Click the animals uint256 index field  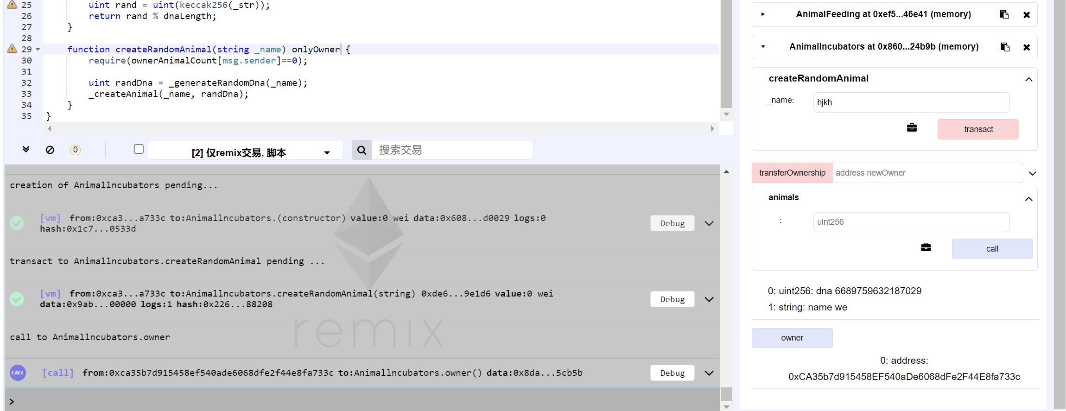(911, 222)
